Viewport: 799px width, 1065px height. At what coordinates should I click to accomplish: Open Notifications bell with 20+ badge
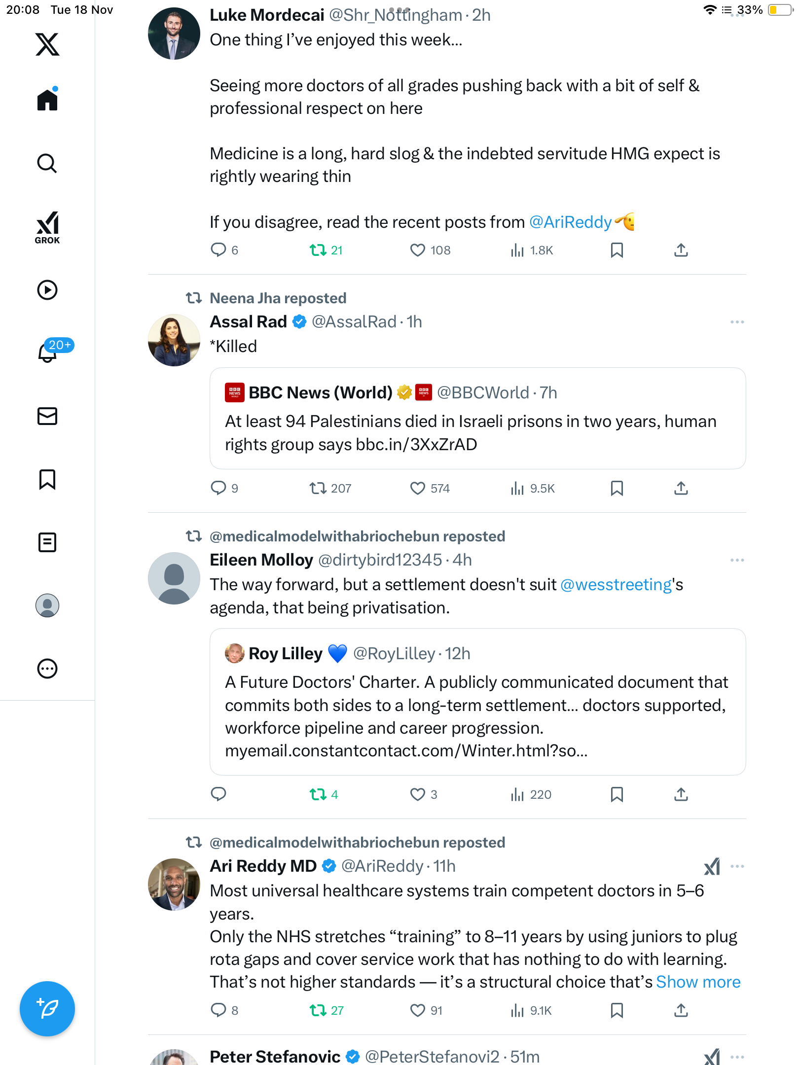click(48, 352)
